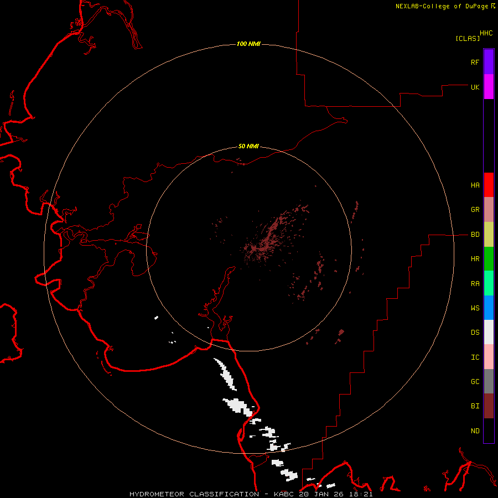Click the "UK" legend label
This screenshot has height=498, width=498.
(x=475, y=87)
